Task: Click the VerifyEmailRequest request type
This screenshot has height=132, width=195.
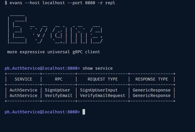Action: [103, 96]
